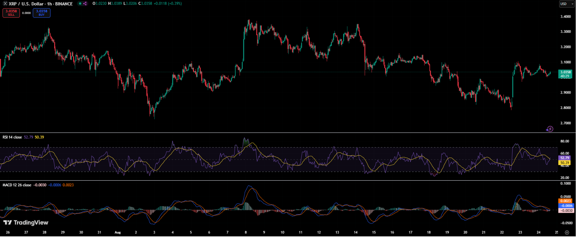The image size is (576, 237).
Task: Select the MACD 12 26 close indicator label
Action: pyautogui.click(x=17, y=185)
